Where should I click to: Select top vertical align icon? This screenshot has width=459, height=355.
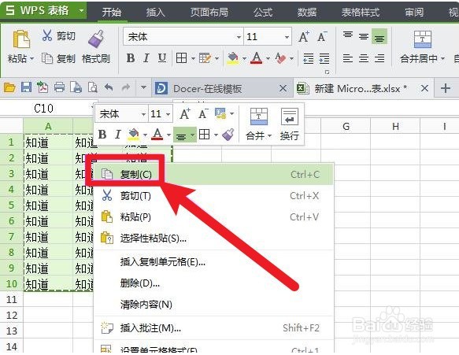point(348,35)
